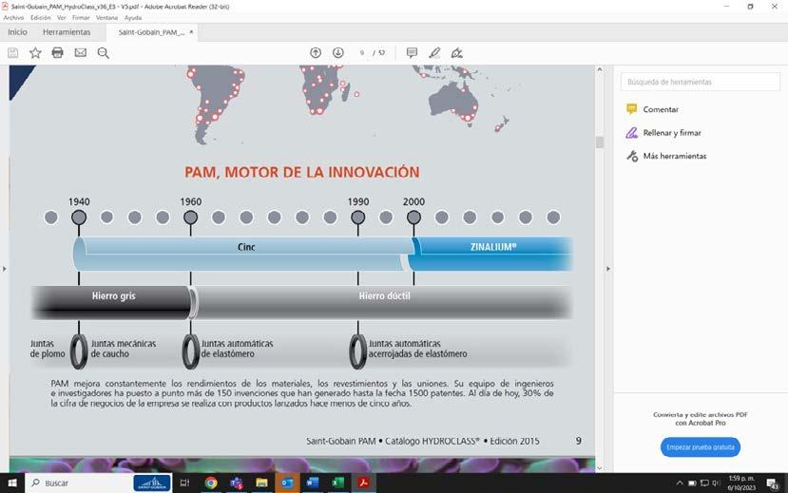Open Google Chrome from the taskbar
The height and width of the screenshot is (493, 788).
(211, 483)
